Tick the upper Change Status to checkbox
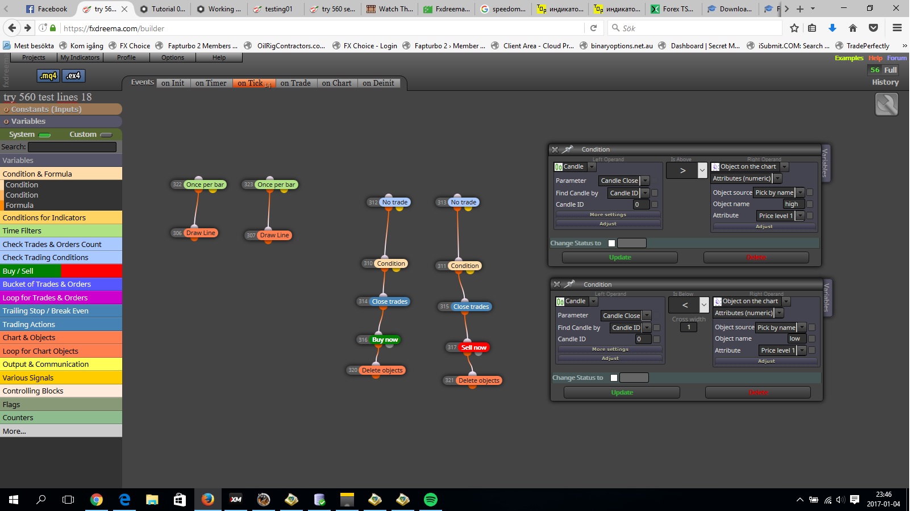 pyautogui.click(x=611, y=243)
